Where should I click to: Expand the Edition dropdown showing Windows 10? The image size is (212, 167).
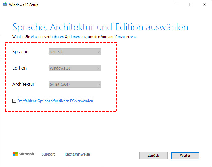pyautogui.click(x=75, y=68)
